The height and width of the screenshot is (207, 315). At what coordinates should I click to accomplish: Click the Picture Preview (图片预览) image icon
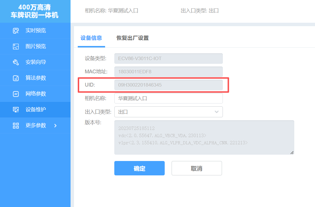pos(16,47)
